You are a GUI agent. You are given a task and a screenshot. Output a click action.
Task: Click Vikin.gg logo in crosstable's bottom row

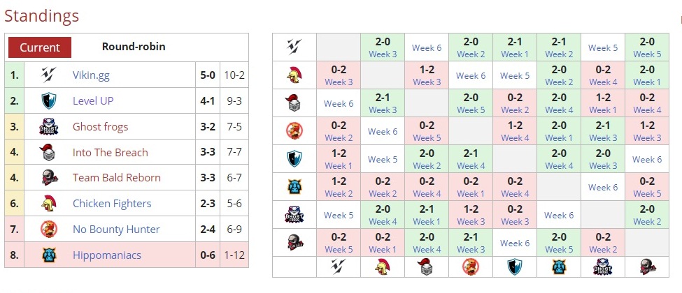(338, 266)
